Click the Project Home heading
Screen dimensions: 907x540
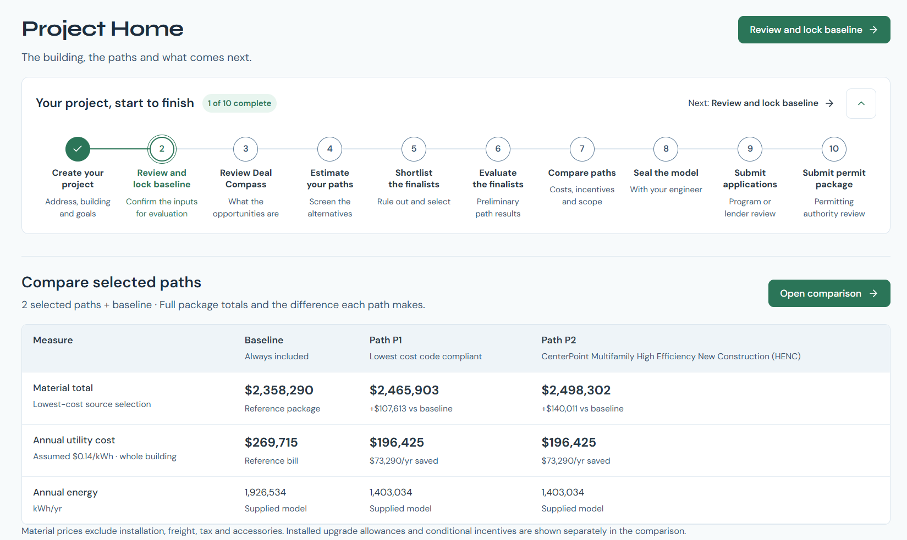[102, 29]
